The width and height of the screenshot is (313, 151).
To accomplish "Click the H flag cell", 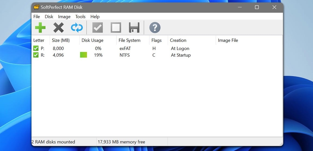I will 154,49.
